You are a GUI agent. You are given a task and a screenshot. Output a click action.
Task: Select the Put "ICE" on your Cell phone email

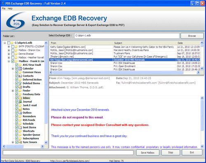coord(125,56)
